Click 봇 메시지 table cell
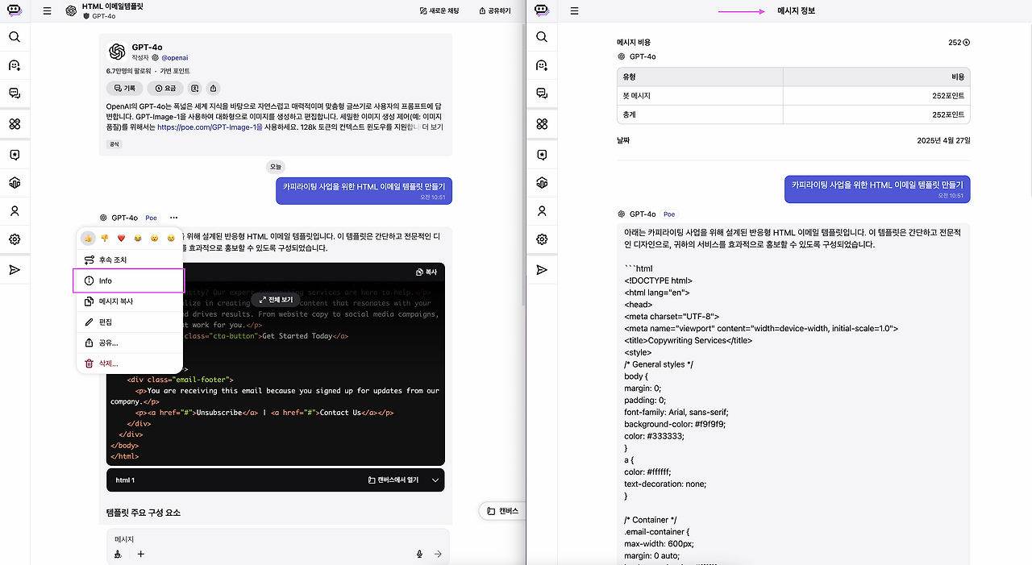The height and width of the screenshot is (565, 1032). click(700, 96)
